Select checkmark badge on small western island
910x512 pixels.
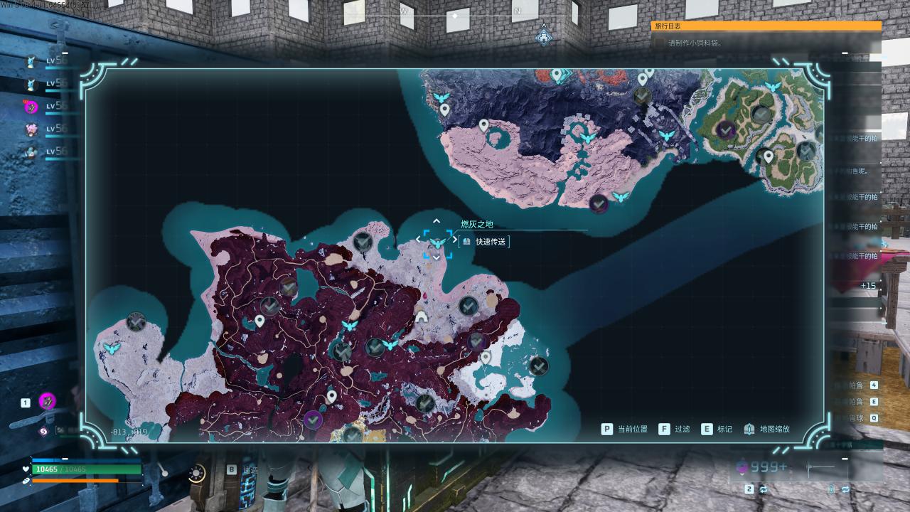pos(136,321)
